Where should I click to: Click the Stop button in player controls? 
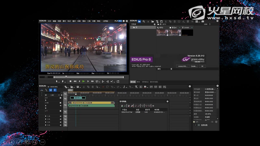pyautogui.click(x=70, y=82)
